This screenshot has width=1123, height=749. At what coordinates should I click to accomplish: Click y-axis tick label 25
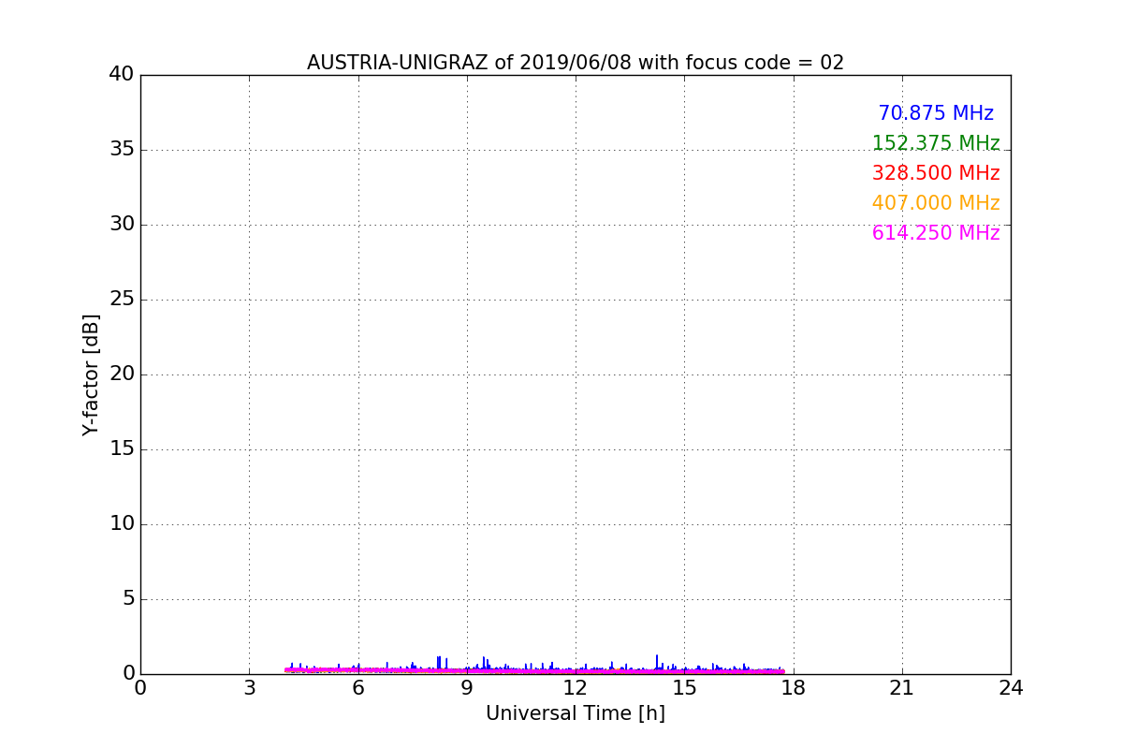click(122, 300)
